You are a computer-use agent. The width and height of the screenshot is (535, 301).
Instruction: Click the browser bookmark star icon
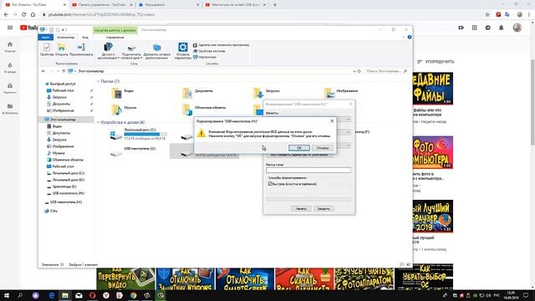tap(487, 15)
